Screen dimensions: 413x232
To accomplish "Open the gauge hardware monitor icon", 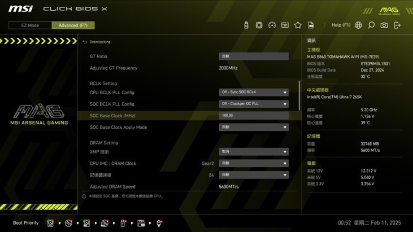I will tap(272, 25).
